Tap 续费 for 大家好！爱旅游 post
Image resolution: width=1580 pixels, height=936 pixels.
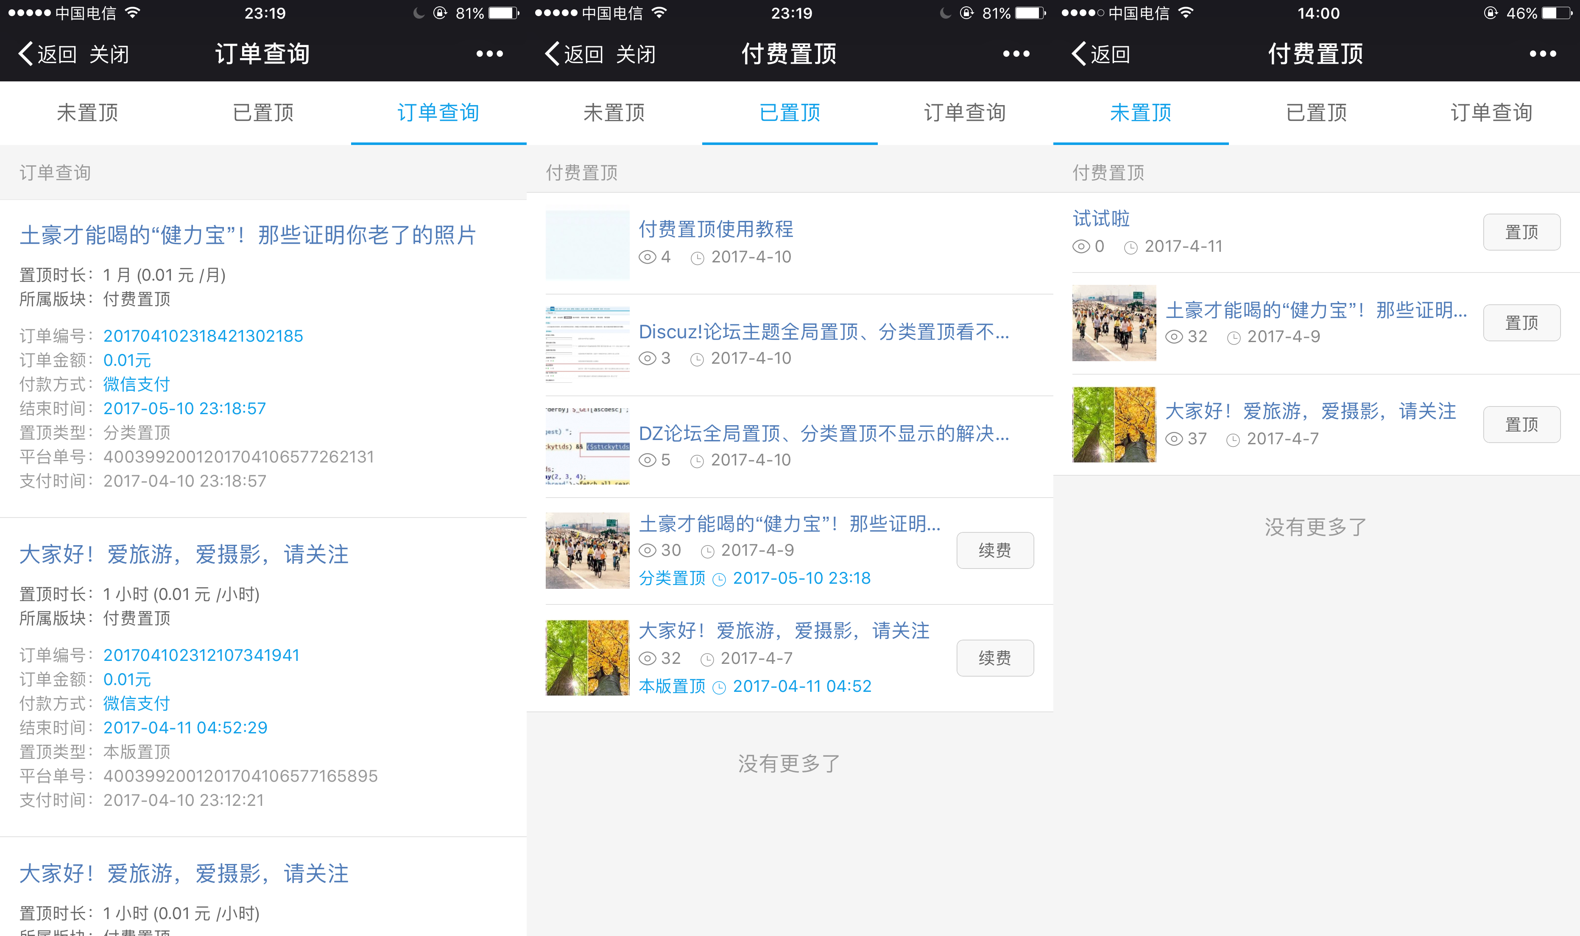pyautogui.click(x=995, y=658)
